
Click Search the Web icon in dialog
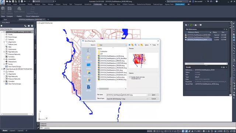click(x=136, y=45)
